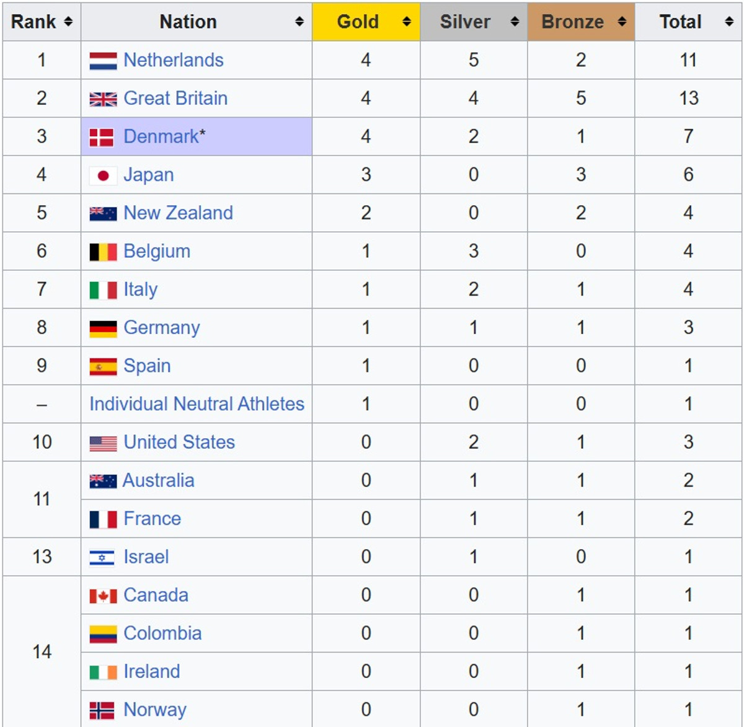
Task: Click Germany's gold medal count cell
Action: click(366, 328)
